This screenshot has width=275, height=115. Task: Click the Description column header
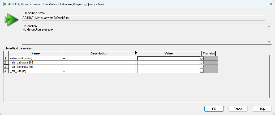pos(99,53)
